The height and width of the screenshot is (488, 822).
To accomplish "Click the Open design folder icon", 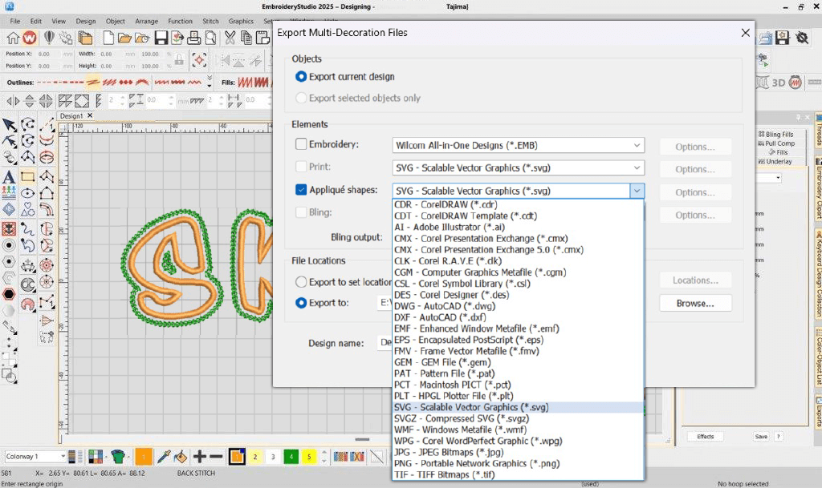I will pyautogui.click(x=124, y=38).
